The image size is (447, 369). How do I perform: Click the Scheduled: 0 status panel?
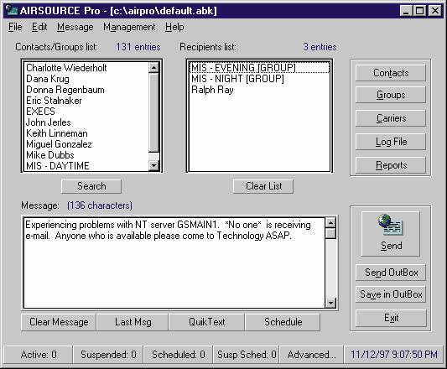178,355
